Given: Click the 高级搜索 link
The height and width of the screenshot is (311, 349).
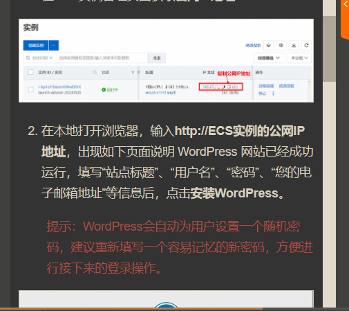Looking at the screenshot, I should pyautogui.click(x=253, y=45).
